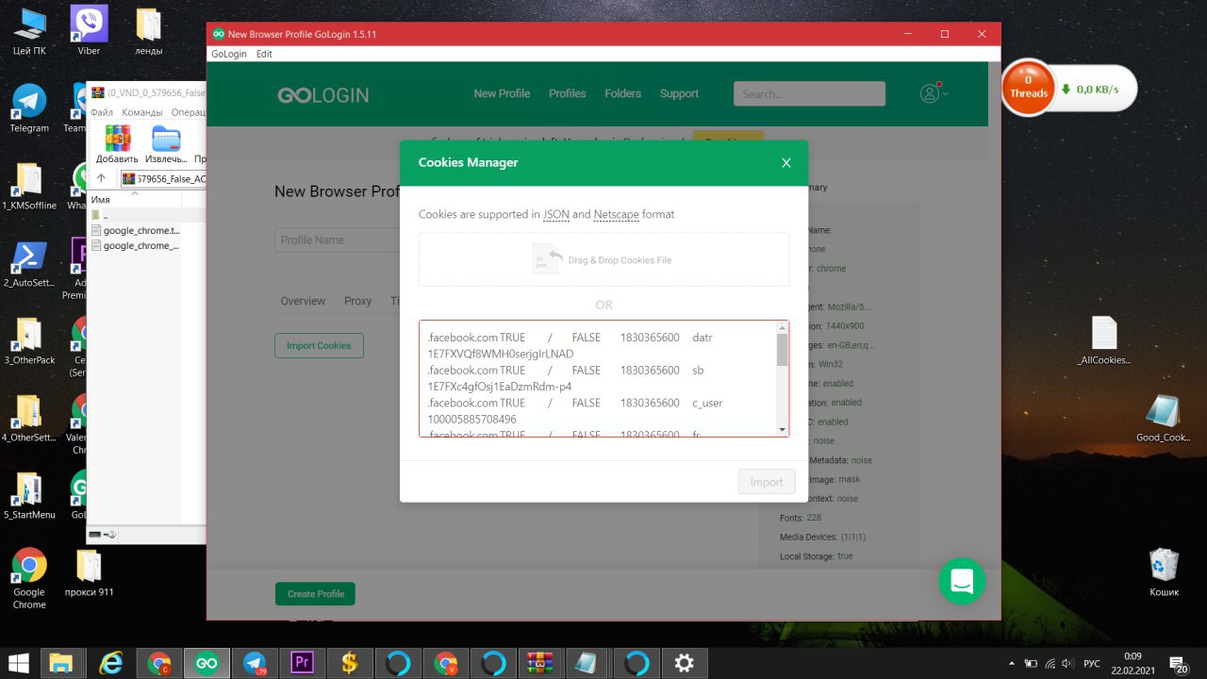Open the Кошик recycle bin
Viewport: 1207px width, 679px height.
1164,572
